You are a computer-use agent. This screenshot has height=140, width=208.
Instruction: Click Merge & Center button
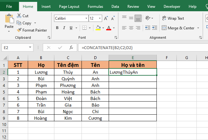tap(178, 28)
